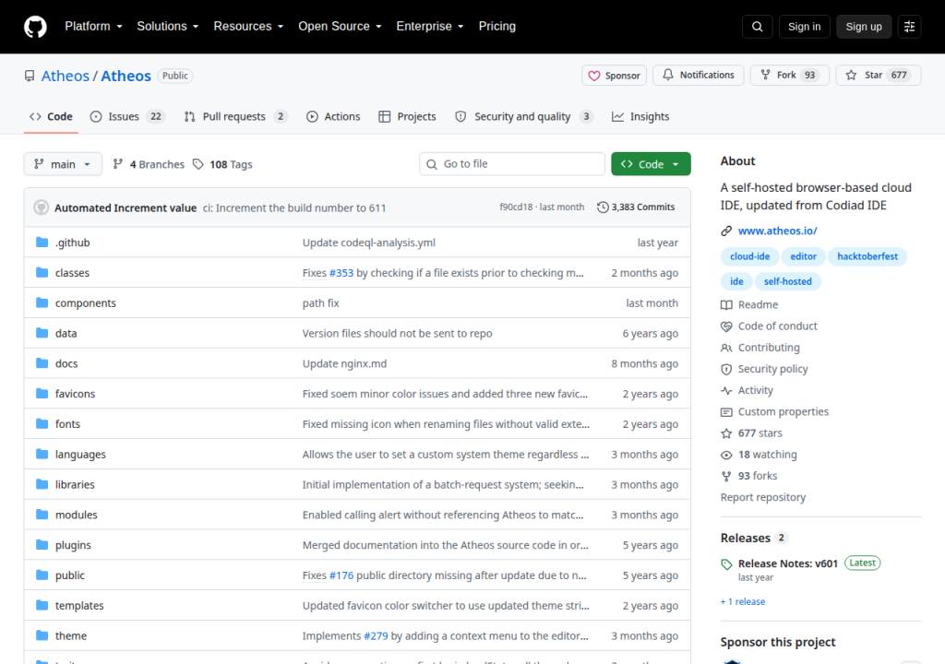The image size is (945, 664).
Task: Expand the Solutions menu
Action: click(168, 27)
